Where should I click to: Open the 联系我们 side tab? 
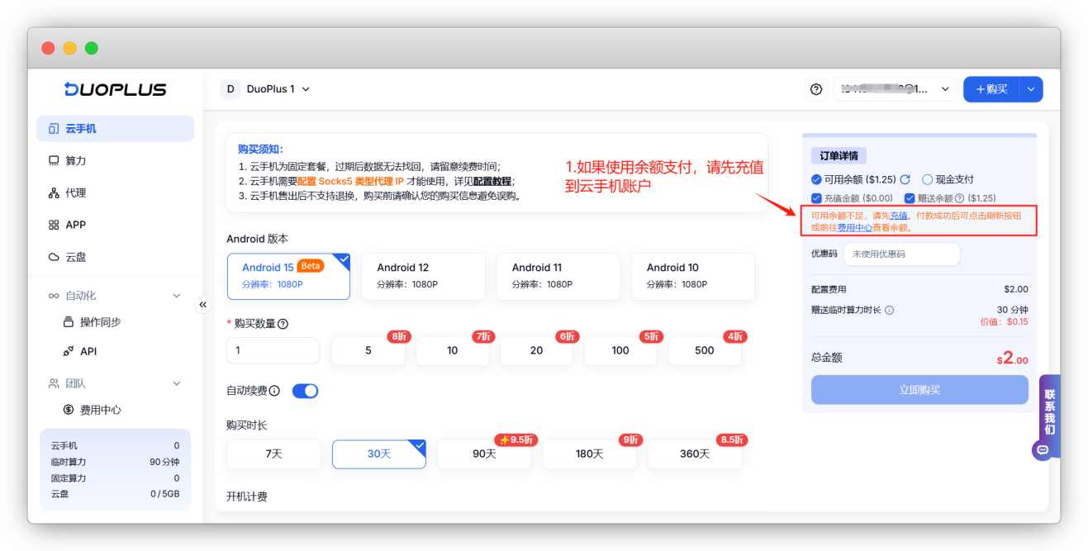pyautogui.click(x=1049, y=412)
